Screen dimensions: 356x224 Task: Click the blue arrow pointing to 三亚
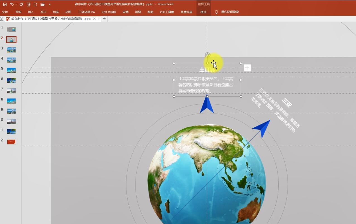pos(262,129)
